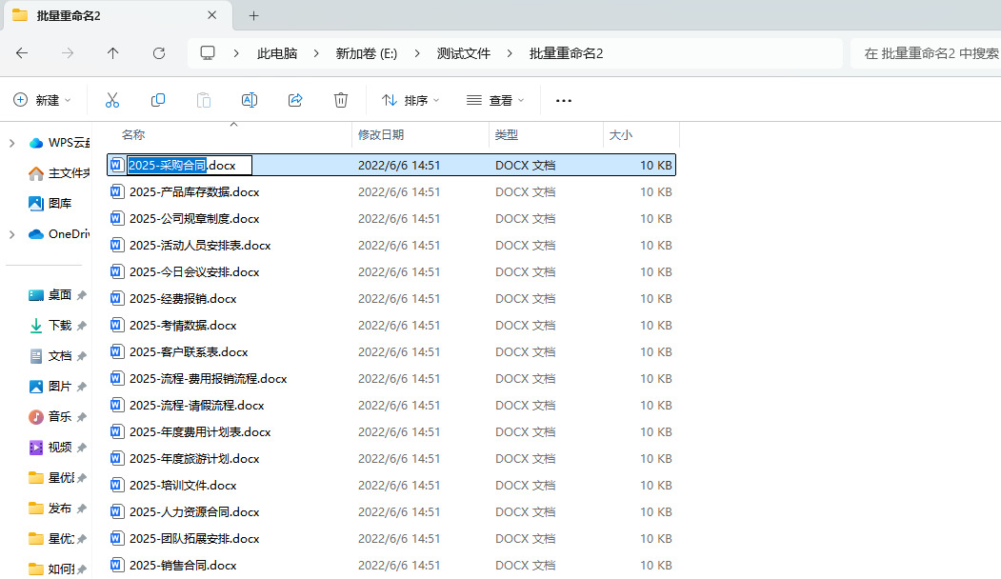Open 图库 gallery in sidebar
Image resolution: width=1001 pixels, height=579 pixels.
pyautogui.click(x=50, y=203)
